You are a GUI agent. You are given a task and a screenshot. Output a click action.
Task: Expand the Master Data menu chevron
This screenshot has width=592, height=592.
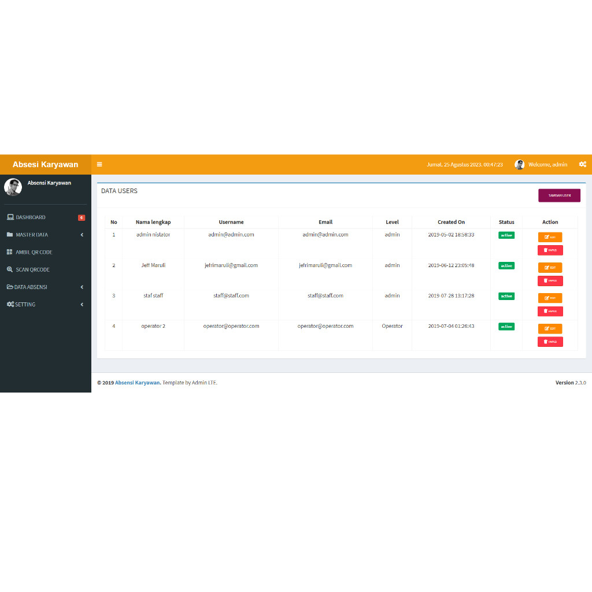(x=82, y=235)
